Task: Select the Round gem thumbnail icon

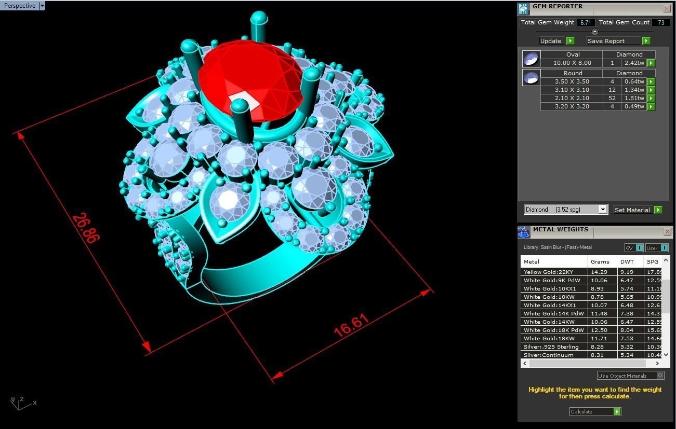Action: [x=531, y=77]
